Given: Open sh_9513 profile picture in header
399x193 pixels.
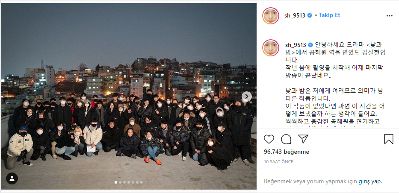Looking at the screenshot, I should click(x=271, y=16).
